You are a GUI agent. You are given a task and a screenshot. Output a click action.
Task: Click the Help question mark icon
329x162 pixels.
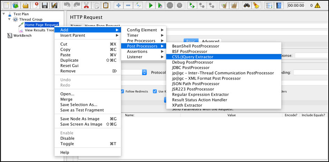pyautogui.click(x=278, y=5)
